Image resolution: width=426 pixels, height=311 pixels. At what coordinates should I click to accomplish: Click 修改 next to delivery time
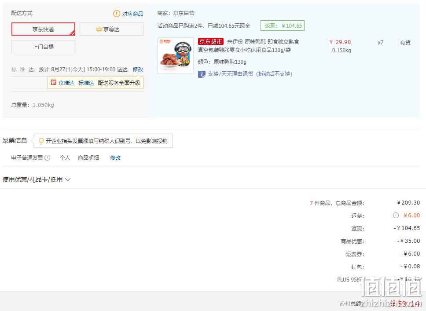pyautogui.click(x=138, y=69)
